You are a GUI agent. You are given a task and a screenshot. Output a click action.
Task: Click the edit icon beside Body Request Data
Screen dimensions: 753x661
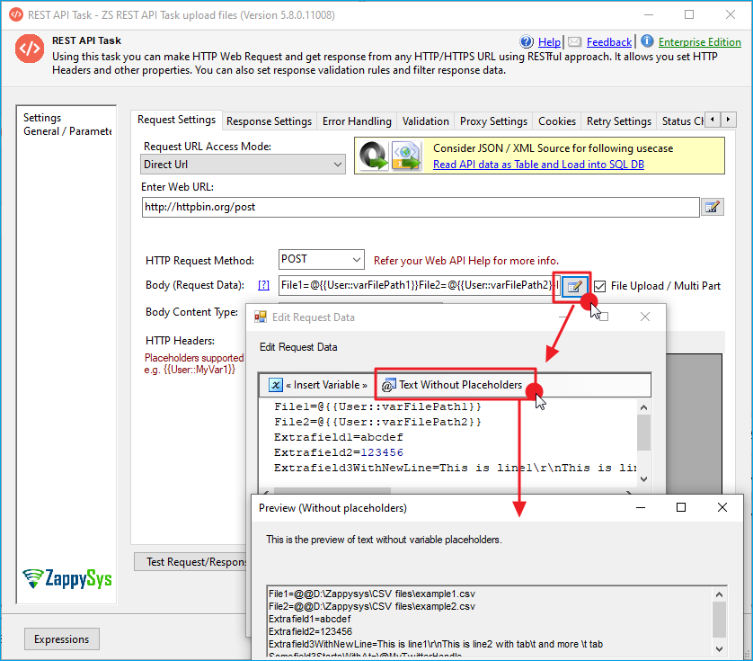571,286
